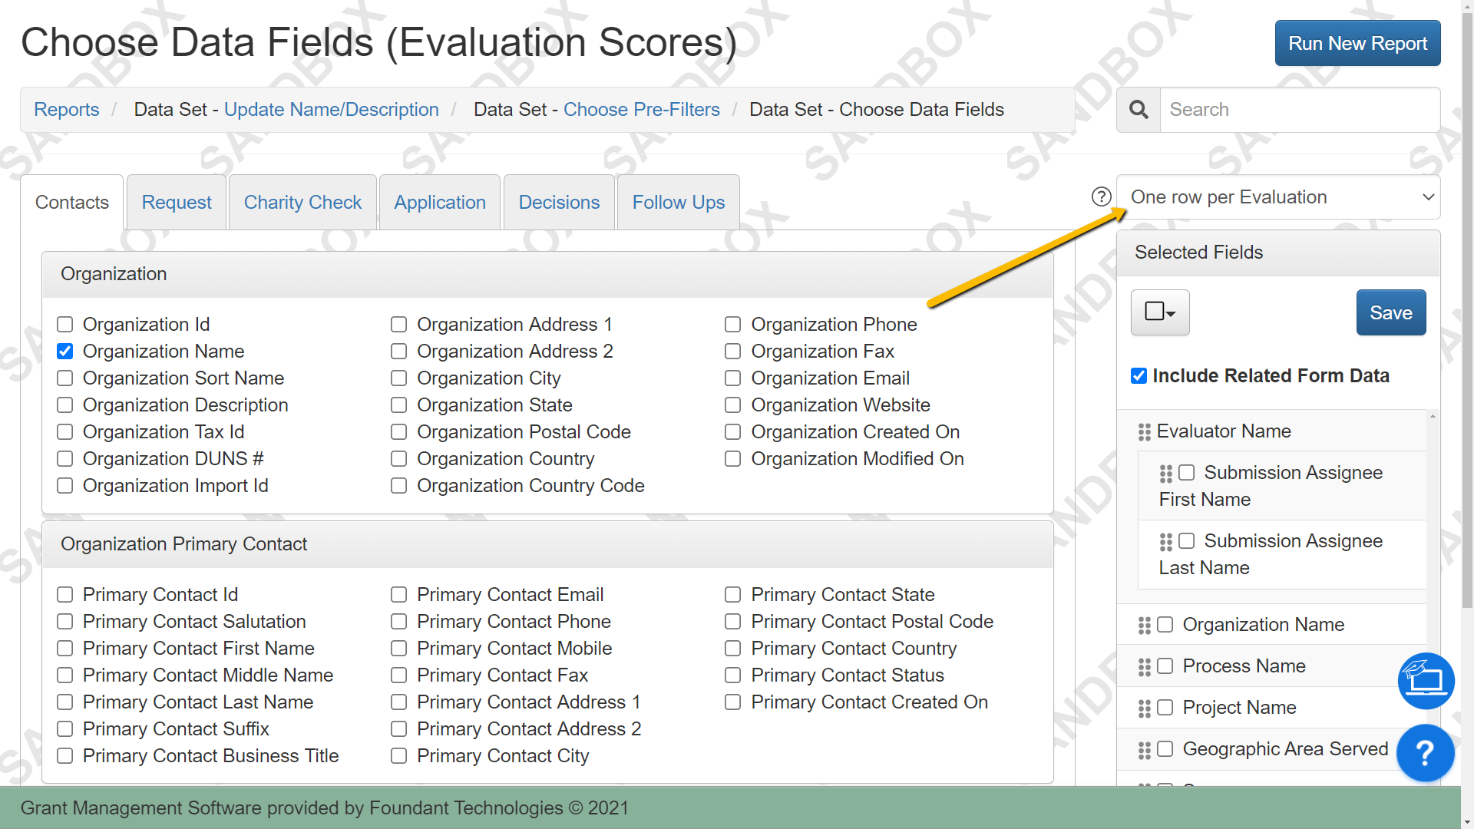Screen dimensions: 1474x829
Task: Click the Organization Primary Contact section header
Action: 547,545
